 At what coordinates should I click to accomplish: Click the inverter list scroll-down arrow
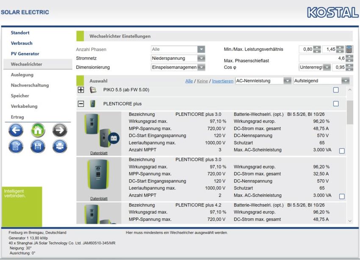tap(350, 221)
